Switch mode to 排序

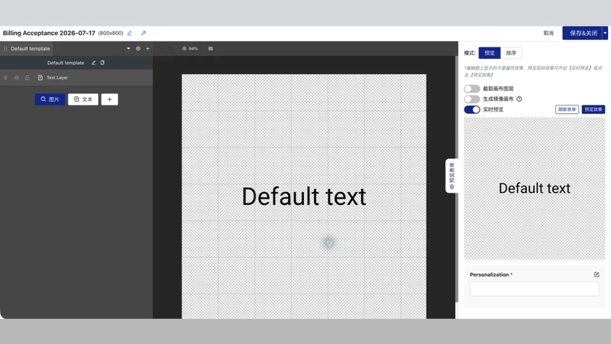[511, 53]
